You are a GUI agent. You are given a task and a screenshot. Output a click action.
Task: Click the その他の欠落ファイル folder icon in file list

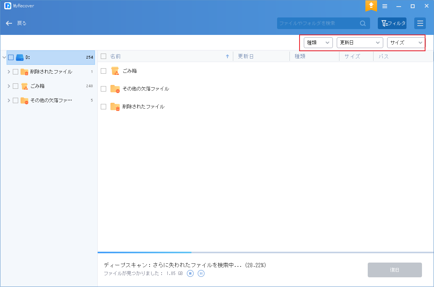(115, 89)
